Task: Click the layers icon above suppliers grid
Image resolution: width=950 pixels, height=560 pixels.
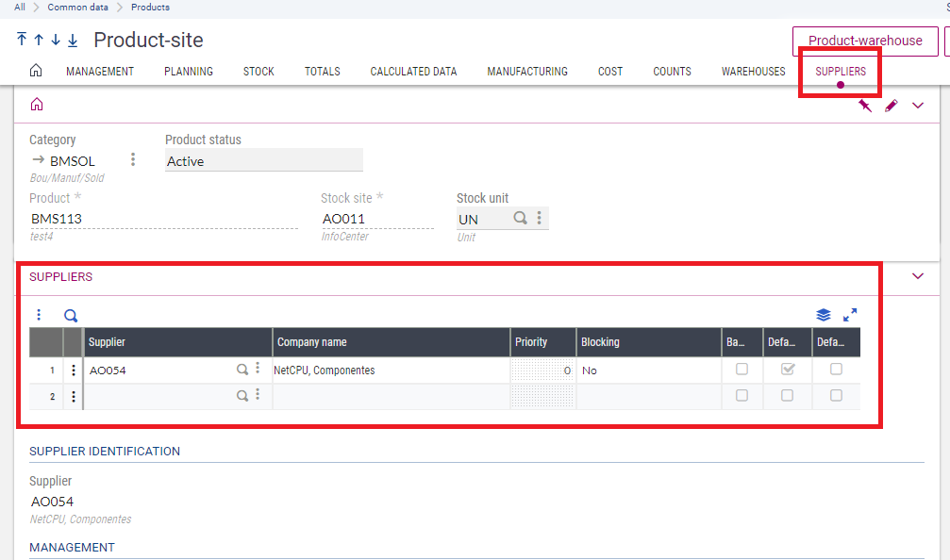Action: click(x=824, y=315)
